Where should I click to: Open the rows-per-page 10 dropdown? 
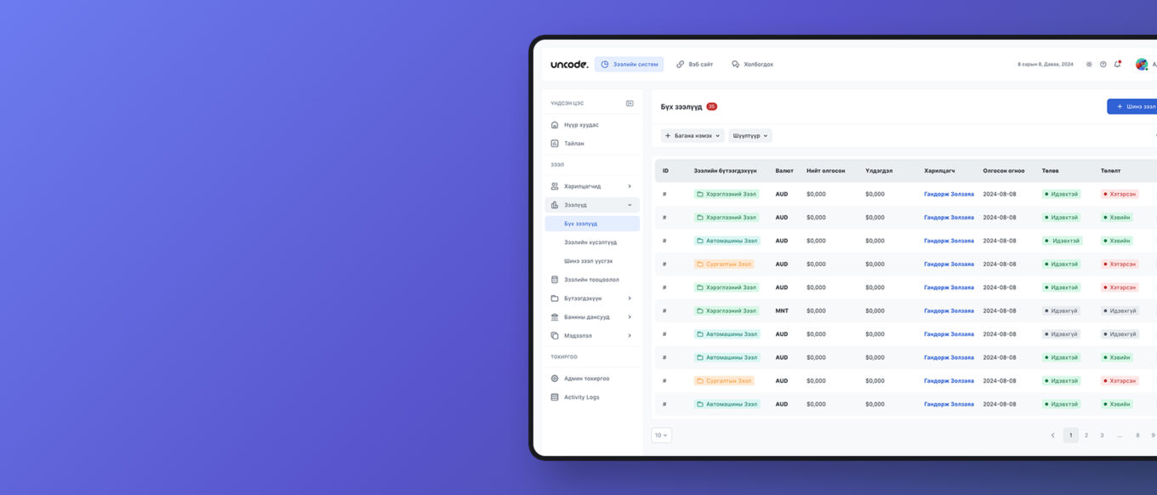(661, 435)
